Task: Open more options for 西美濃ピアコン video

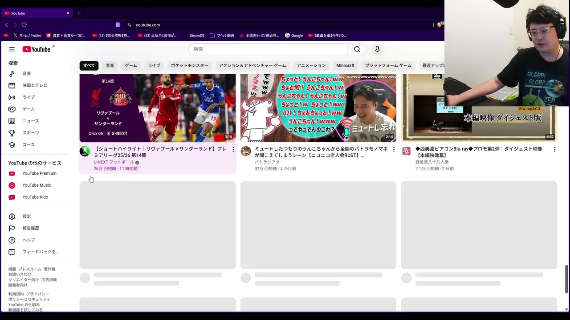Action: (554, 149)
